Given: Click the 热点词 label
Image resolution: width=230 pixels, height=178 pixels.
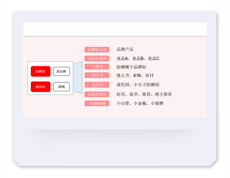Looking at the screenshot, I should [x=97, y=75].
